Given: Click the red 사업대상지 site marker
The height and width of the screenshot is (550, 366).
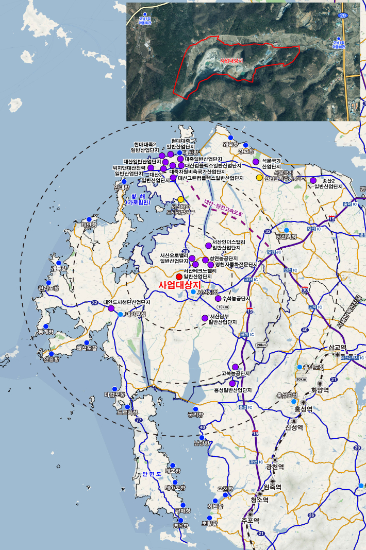Looking at the screenshot, I should point(179,277).
